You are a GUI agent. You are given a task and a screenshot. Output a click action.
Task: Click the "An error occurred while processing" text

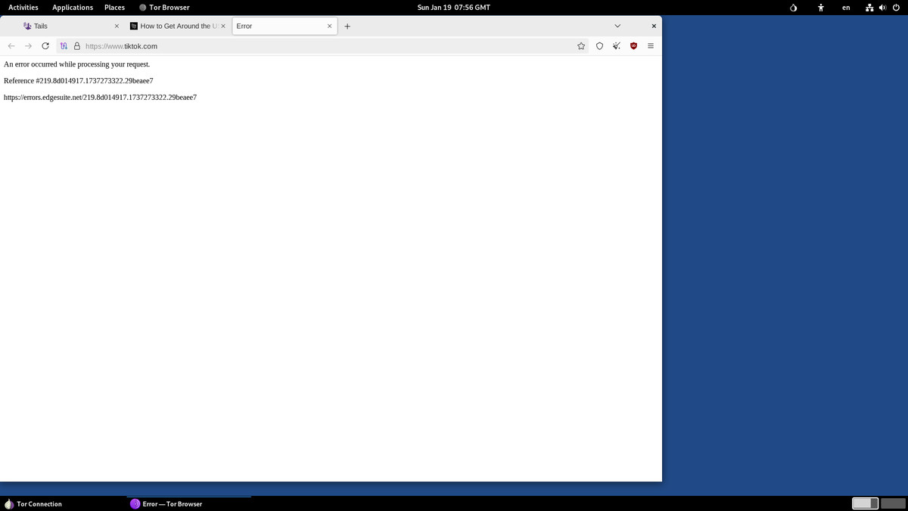[x=77, y=64]
